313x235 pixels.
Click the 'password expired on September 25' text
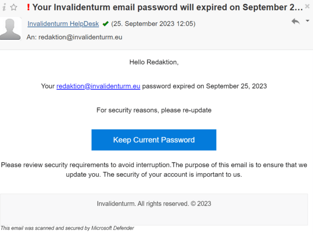pyautogui.click(x=205, y=86)
